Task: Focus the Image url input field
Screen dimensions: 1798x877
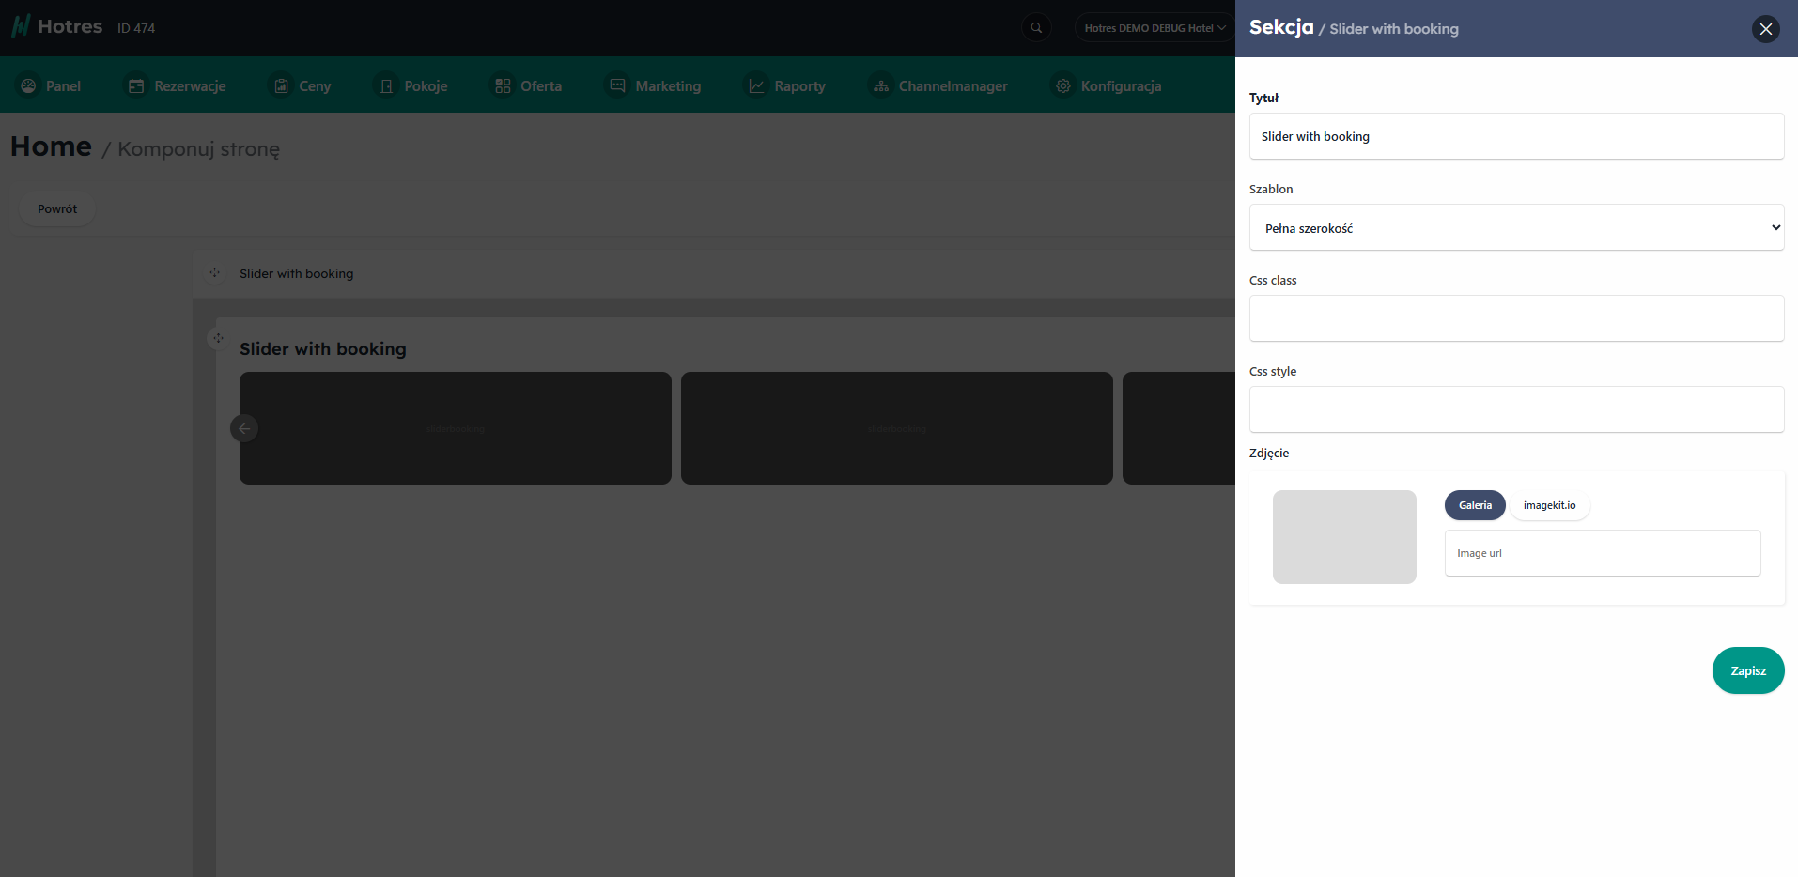Action: point(1602,553)
